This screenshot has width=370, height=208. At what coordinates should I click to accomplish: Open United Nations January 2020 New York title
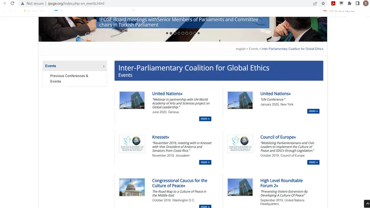click(275, 94)
